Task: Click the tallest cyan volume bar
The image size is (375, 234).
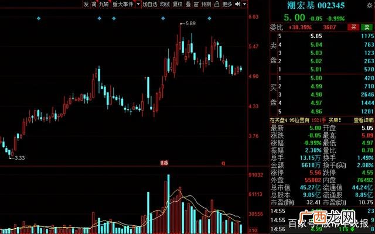Action: [168, 204]
